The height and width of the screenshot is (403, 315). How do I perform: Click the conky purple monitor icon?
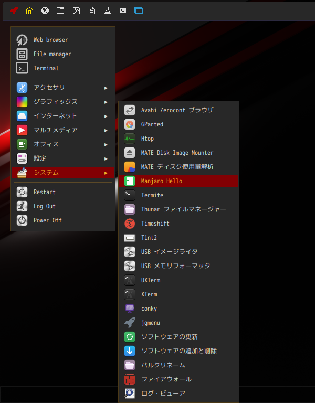pos(130,309)
